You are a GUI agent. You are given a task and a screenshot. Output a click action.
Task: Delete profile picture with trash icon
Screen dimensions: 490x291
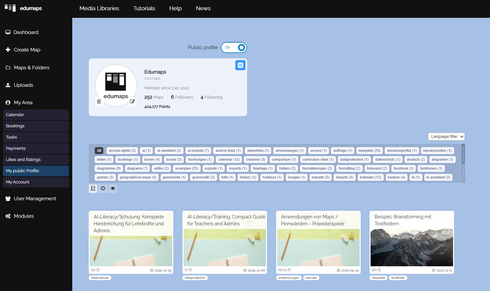pyautogui.click(x=99, y=102)
